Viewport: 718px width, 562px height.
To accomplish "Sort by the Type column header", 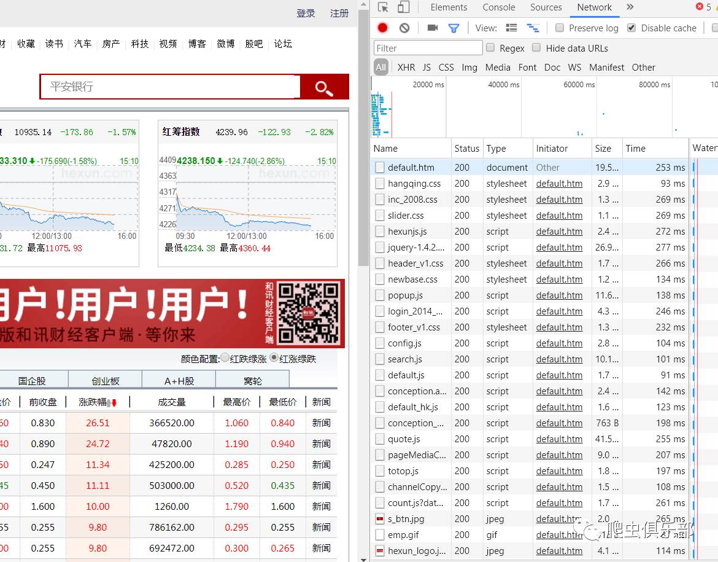I will 508,149.
